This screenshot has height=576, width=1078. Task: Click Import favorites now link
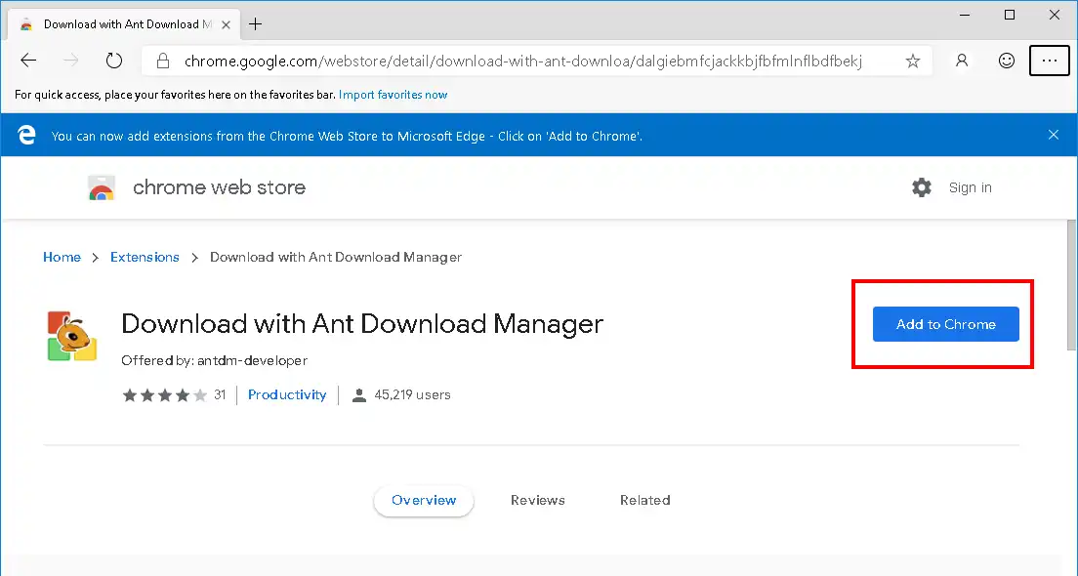[394, 95]
